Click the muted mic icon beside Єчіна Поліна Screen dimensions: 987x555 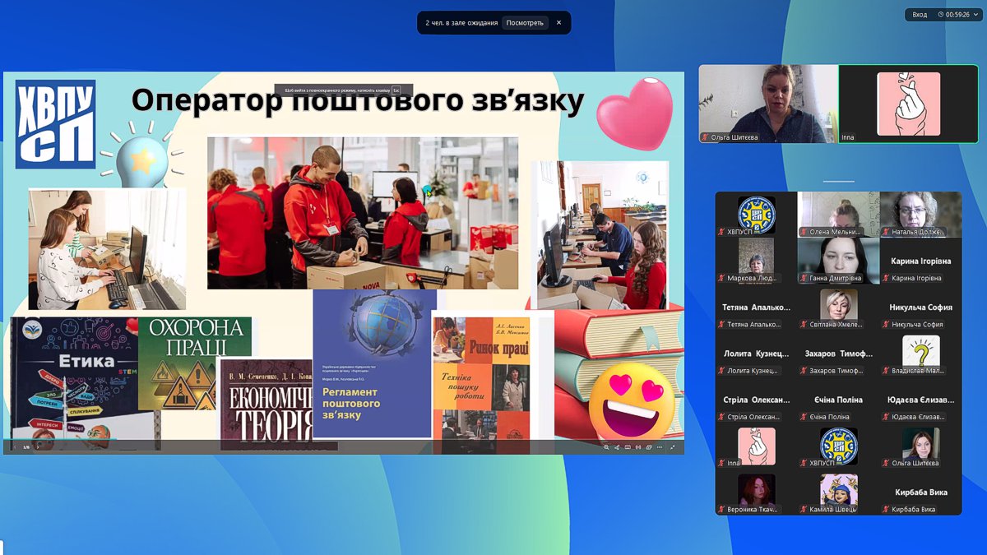coord(804,417)
